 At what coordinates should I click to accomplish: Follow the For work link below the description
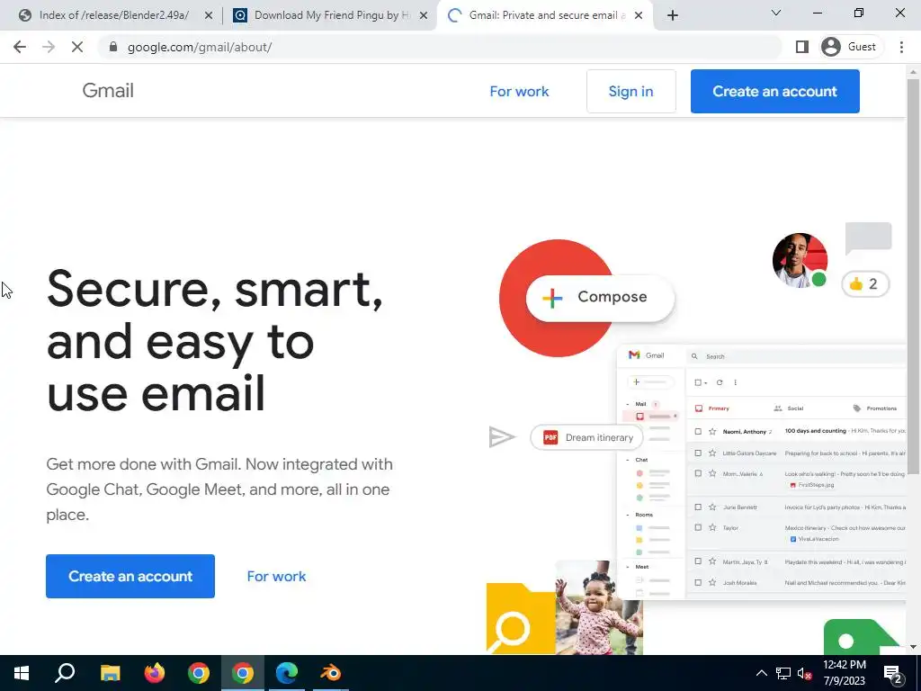(x=276, y=577)
